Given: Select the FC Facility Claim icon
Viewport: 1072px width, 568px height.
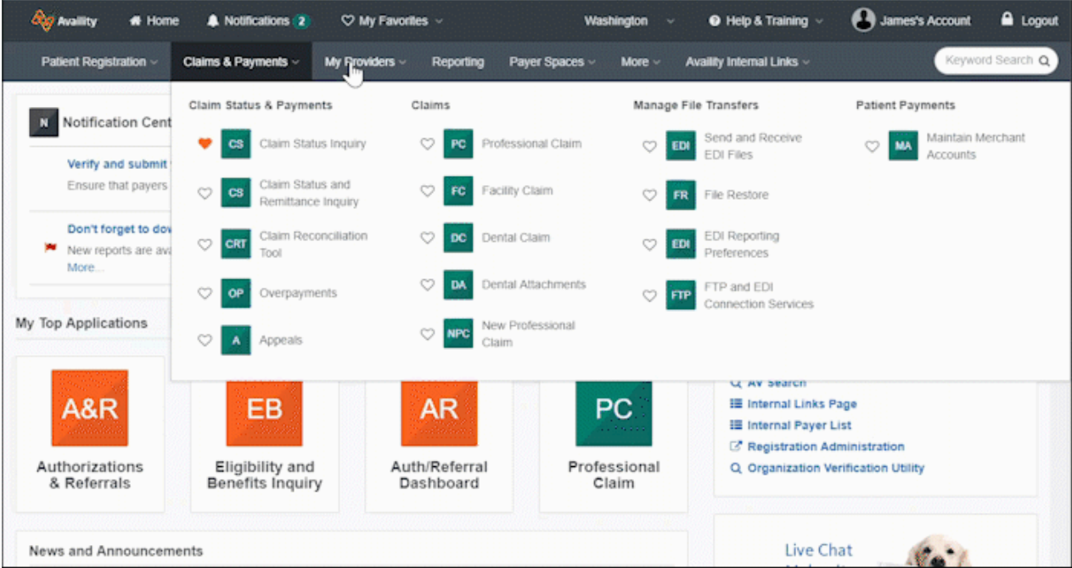Looking at the screenshot, I should click(458, 191).
